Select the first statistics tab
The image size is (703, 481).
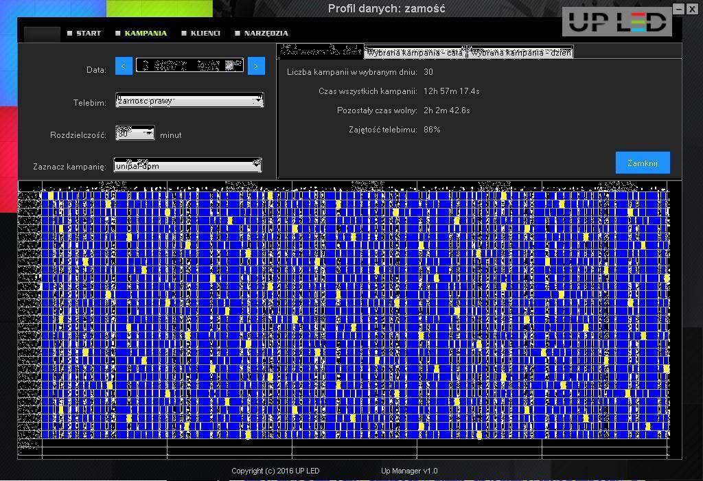pyautogui.click(x=321, y=51)
